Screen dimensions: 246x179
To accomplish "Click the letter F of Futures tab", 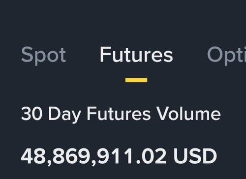I will click(105, 55).
